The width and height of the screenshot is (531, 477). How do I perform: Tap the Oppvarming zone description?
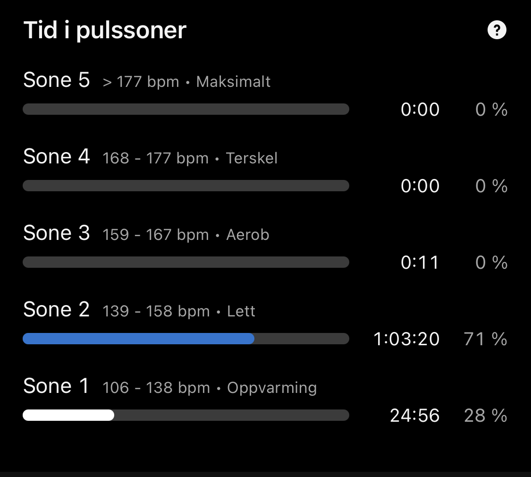click(272, 388)
